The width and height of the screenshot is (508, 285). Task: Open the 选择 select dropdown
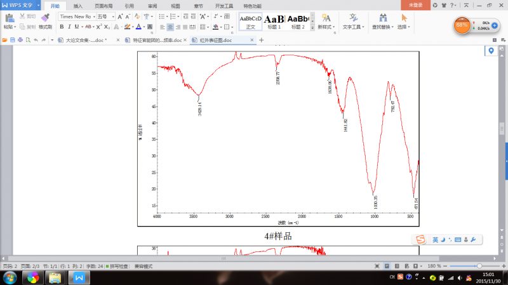[x=404, y=27]
